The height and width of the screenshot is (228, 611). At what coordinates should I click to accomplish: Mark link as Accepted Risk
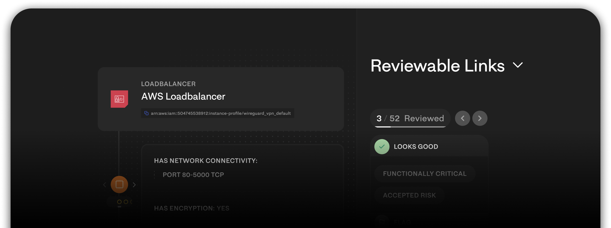coord(409,195)
